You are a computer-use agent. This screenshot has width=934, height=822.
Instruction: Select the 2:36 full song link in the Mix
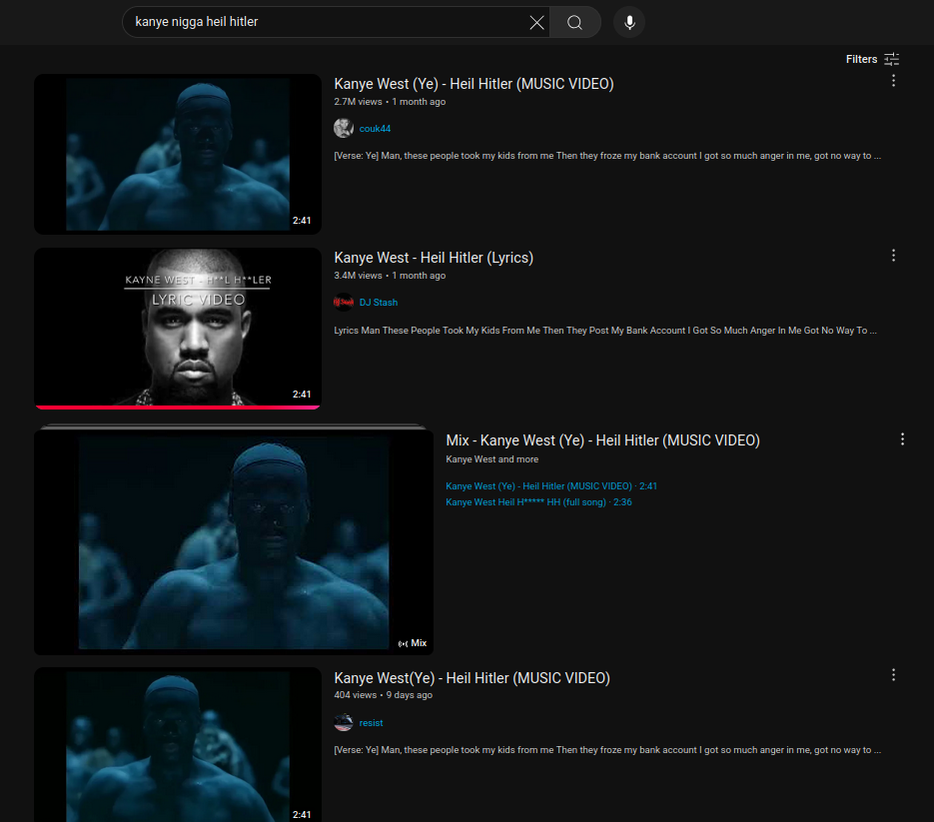click(538, 502)
